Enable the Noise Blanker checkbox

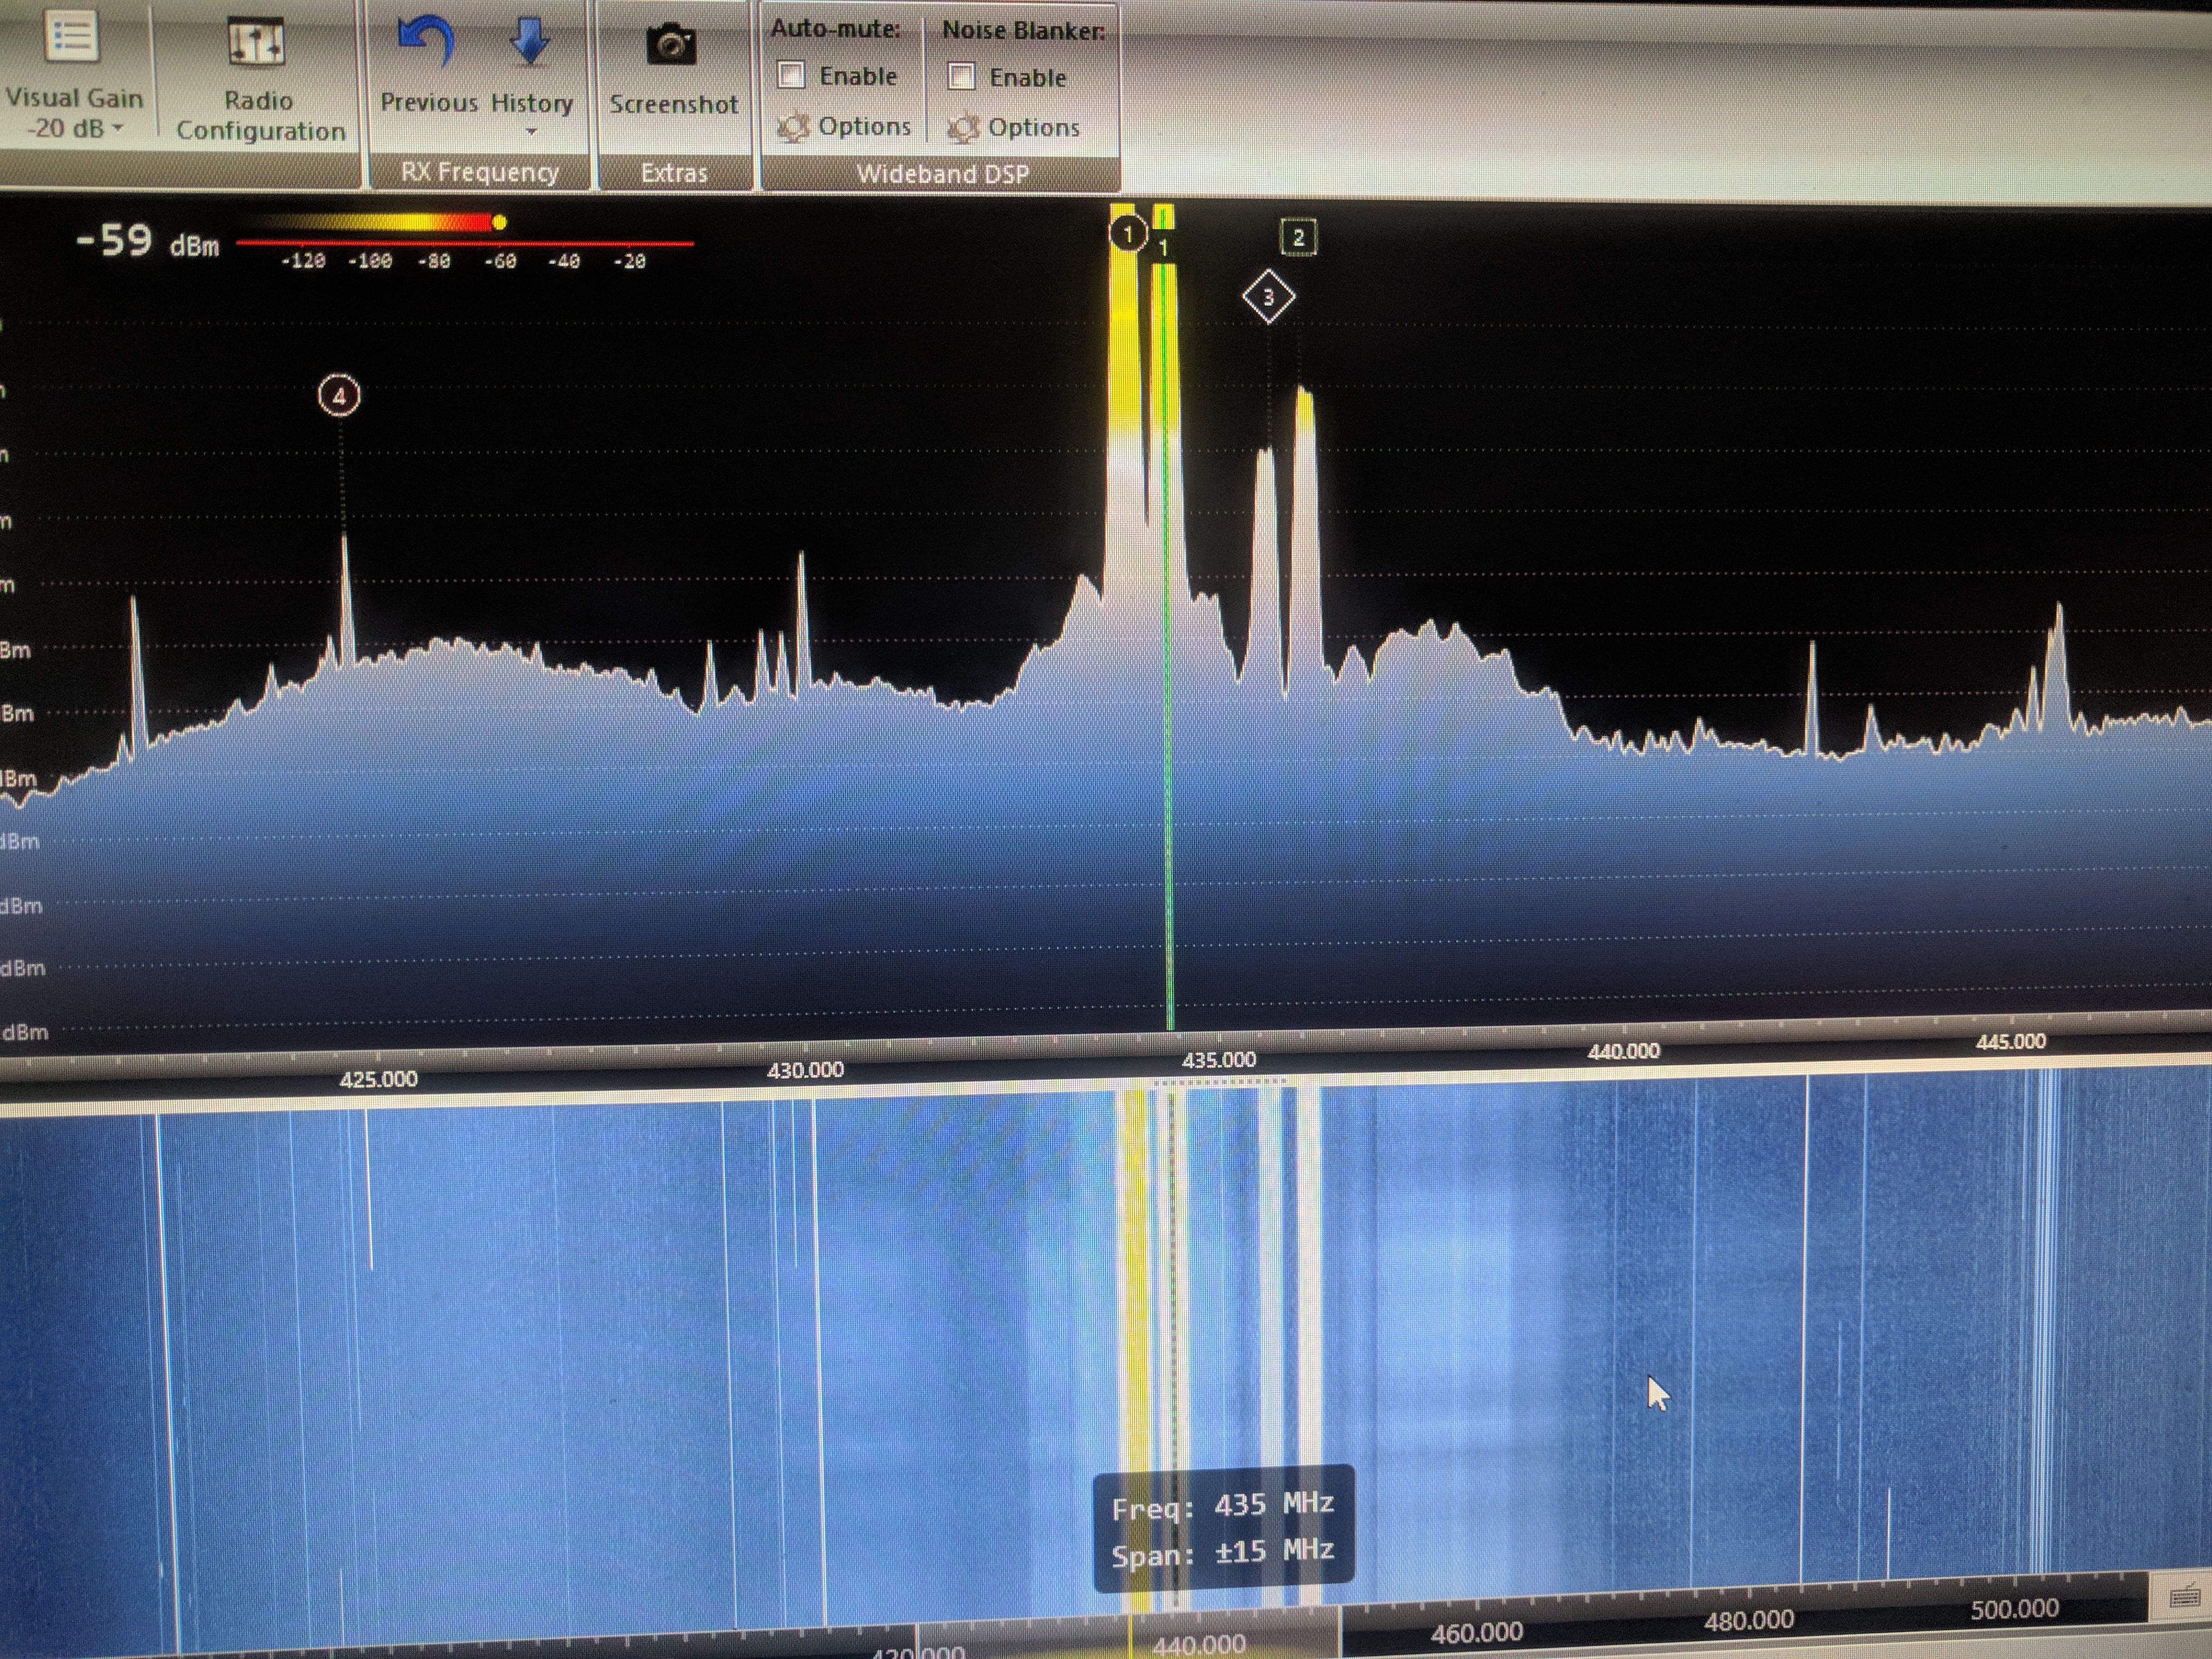(x=961, y=76)
